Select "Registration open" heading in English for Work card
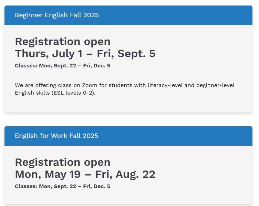This screenshot has height=206, width=259. [63, 162]
